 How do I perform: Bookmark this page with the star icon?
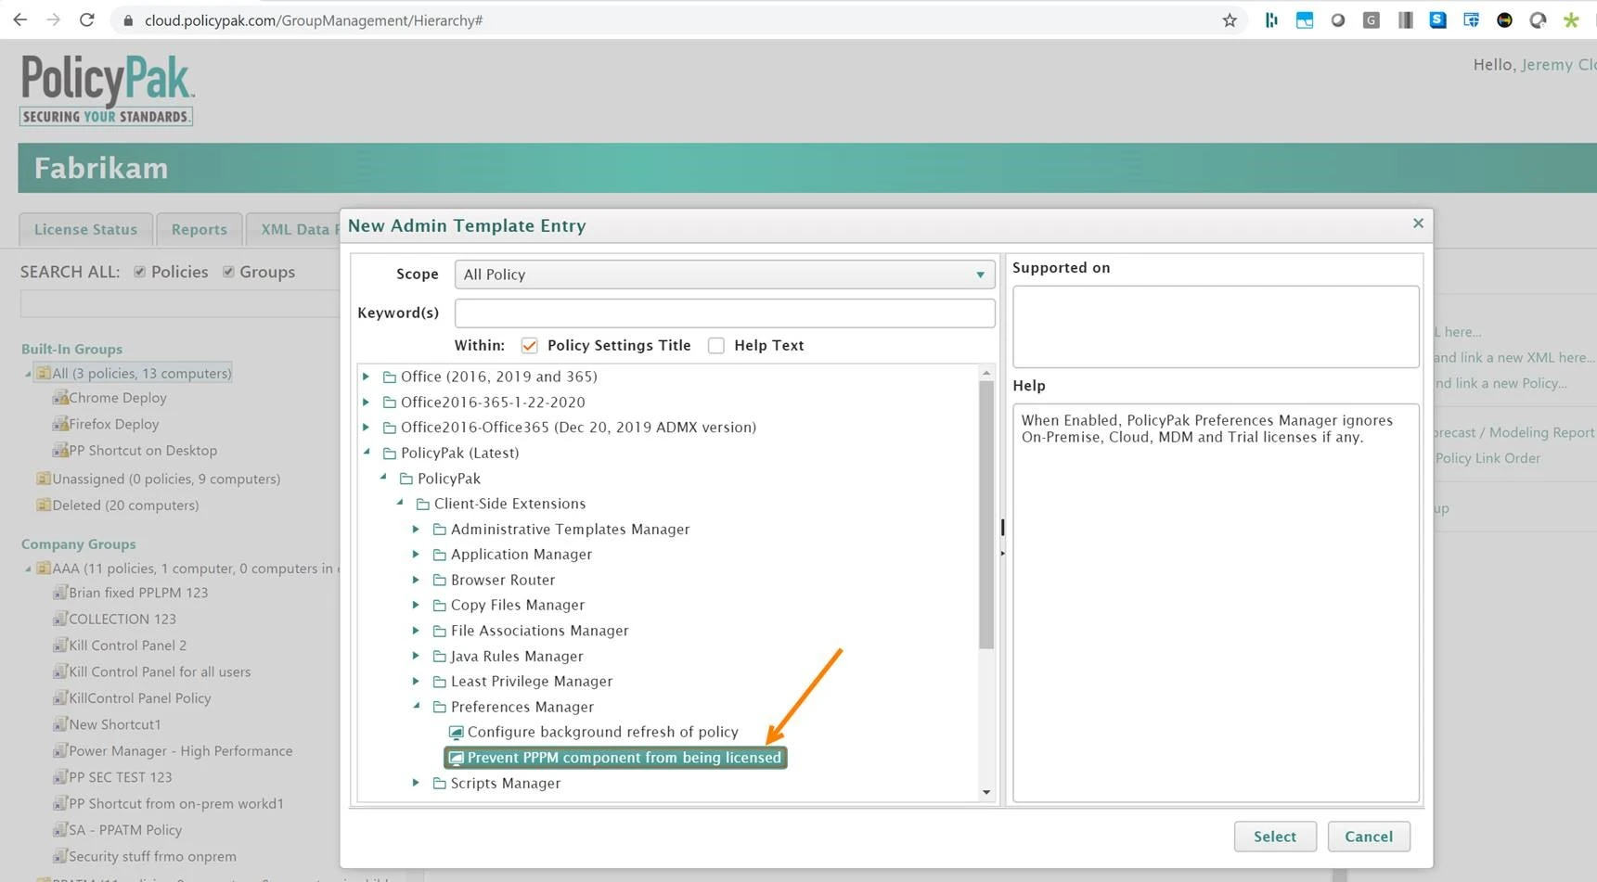coord(1230,20)
